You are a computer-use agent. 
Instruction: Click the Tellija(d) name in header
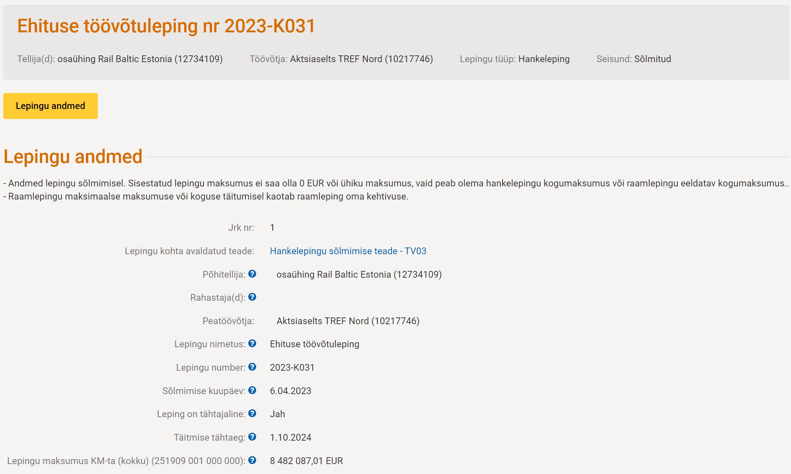coord(140,59)
